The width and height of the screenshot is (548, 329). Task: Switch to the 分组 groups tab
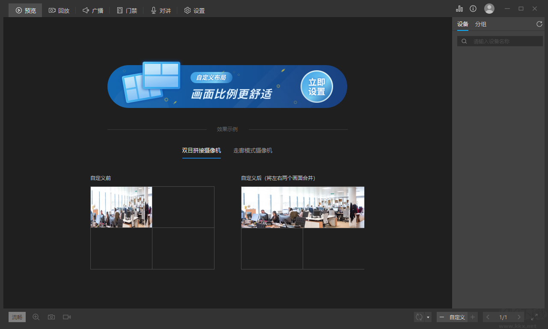pyautogui.click(x=480, y=24)
